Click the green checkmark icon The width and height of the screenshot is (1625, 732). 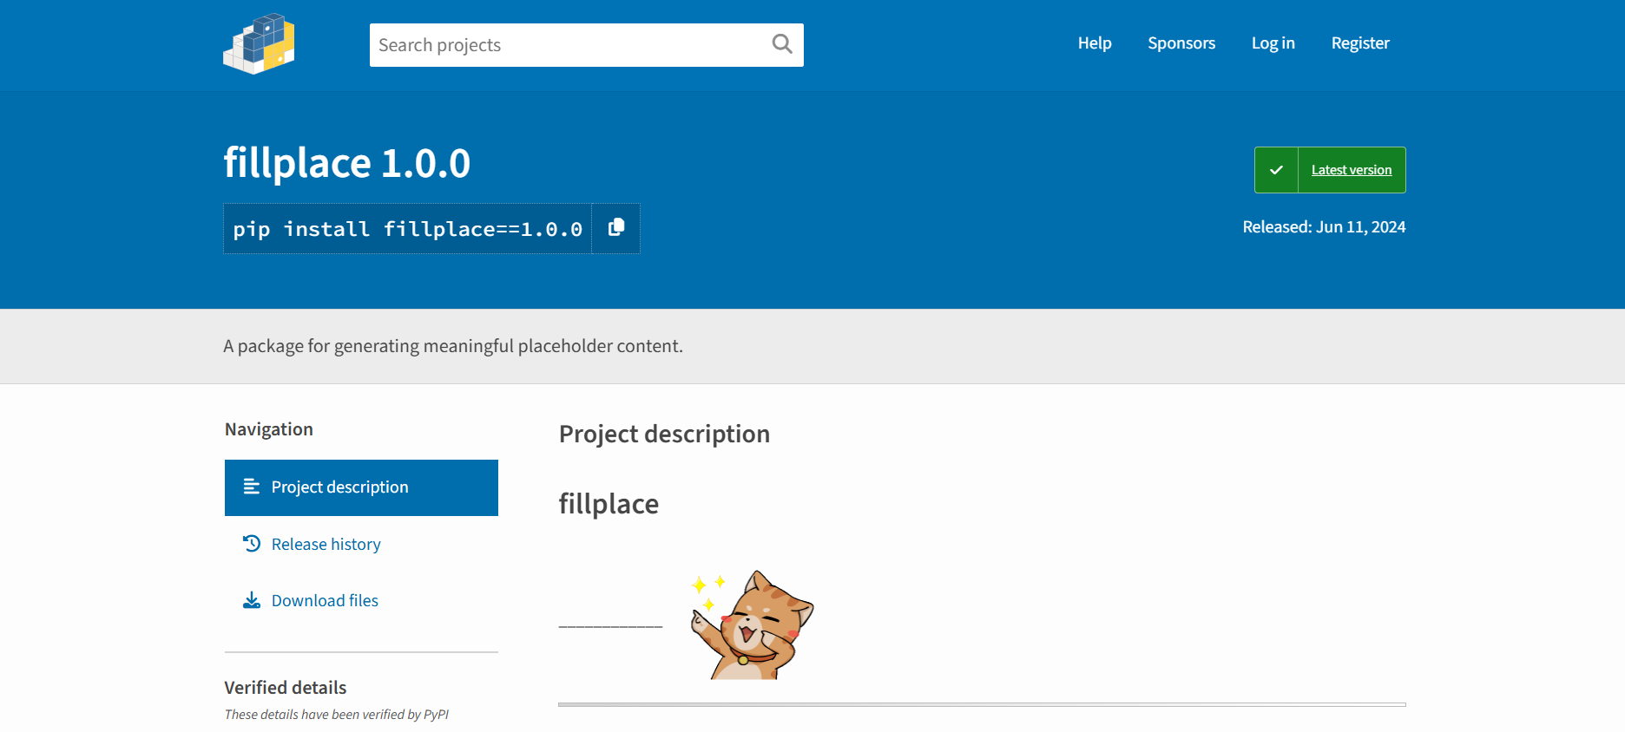1276,170
